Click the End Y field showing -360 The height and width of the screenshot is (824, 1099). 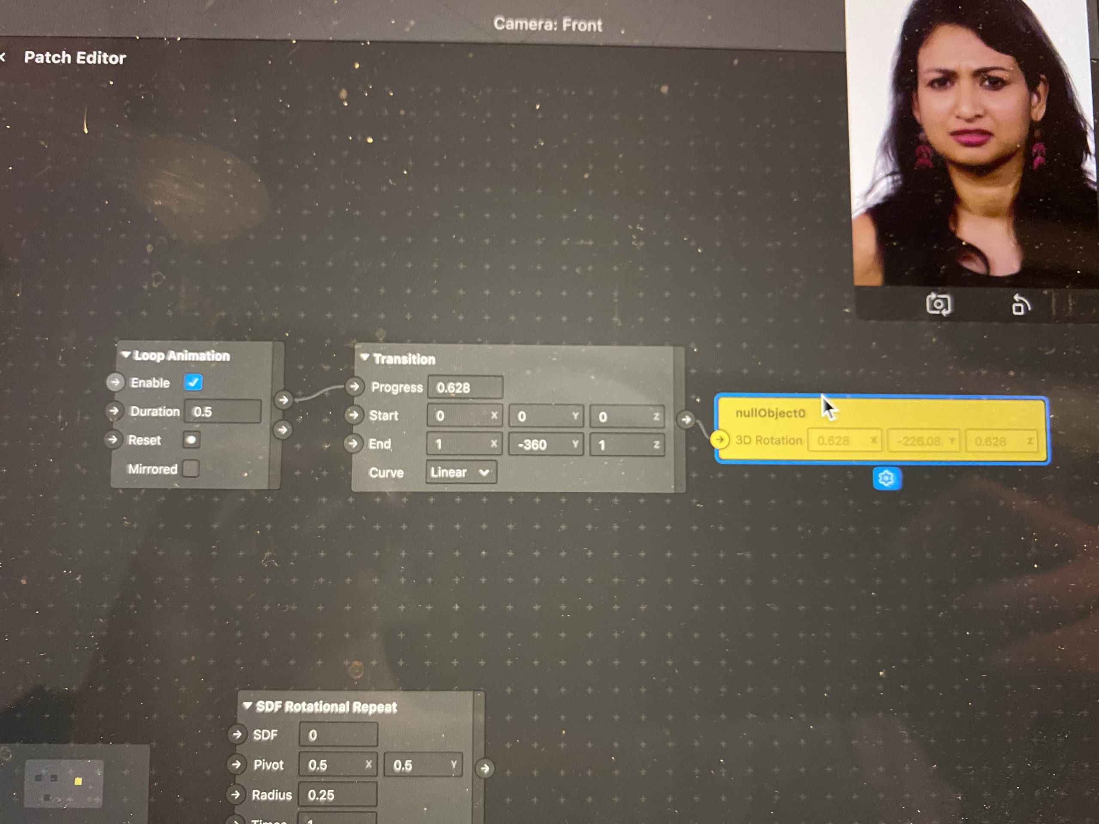[546, 445]
